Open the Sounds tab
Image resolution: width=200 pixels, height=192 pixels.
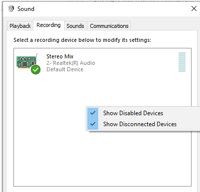75,26
